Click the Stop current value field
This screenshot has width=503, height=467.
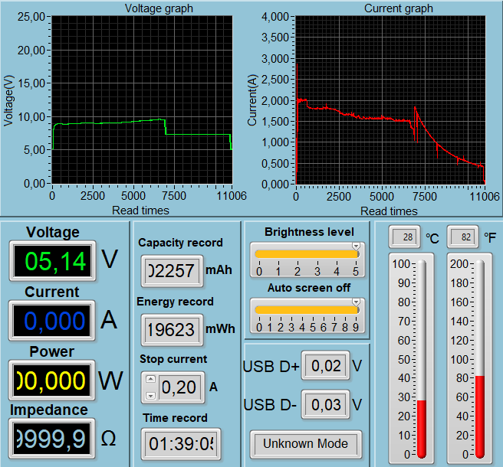pos(179,387)
